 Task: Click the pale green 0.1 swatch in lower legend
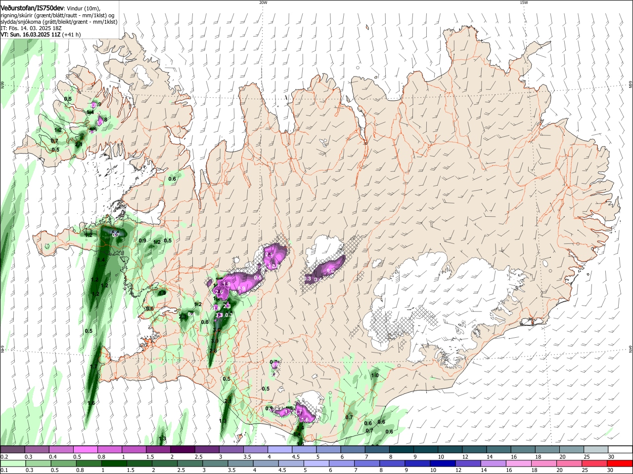[12, 463]
